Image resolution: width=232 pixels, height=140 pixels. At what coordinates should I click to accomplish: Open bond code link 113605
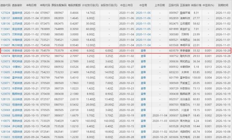pos(5,72)
